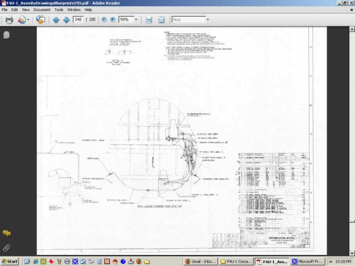Viewport: 355px width, 266px height.
Task: Click the first quick launch desktop icon
Action: pos(27,262)
